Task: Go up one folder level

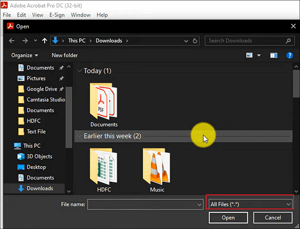Action: click(x=45, y=41)
